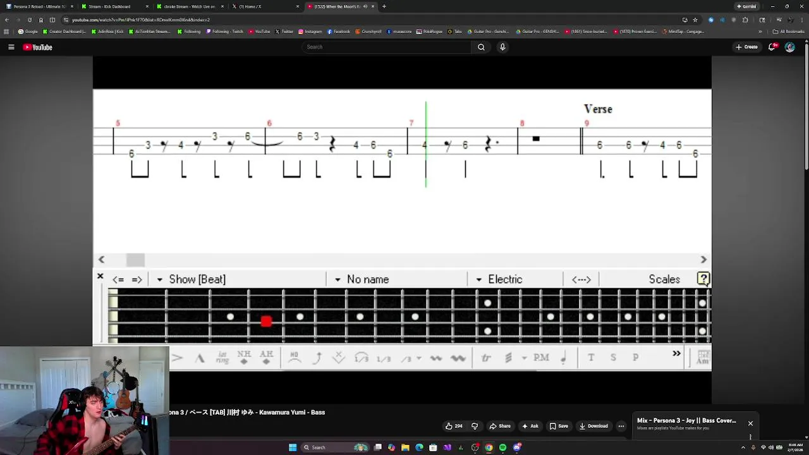
Task: Expand the effects toolbar overflow chevron
Action: (676, 353)
